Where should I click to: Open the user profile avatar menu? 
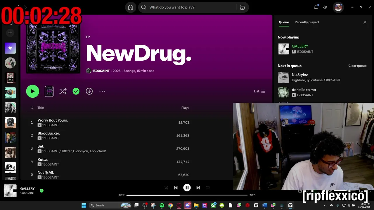click(338, 7)
